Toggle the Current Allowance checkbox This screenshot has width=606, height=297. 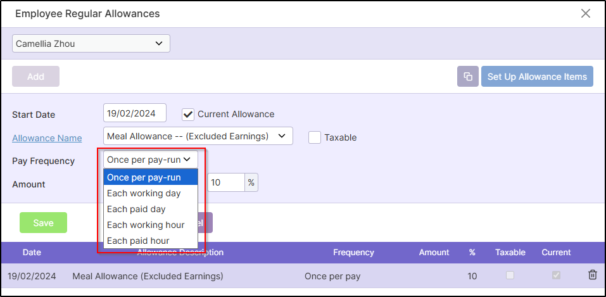(188, 114)
